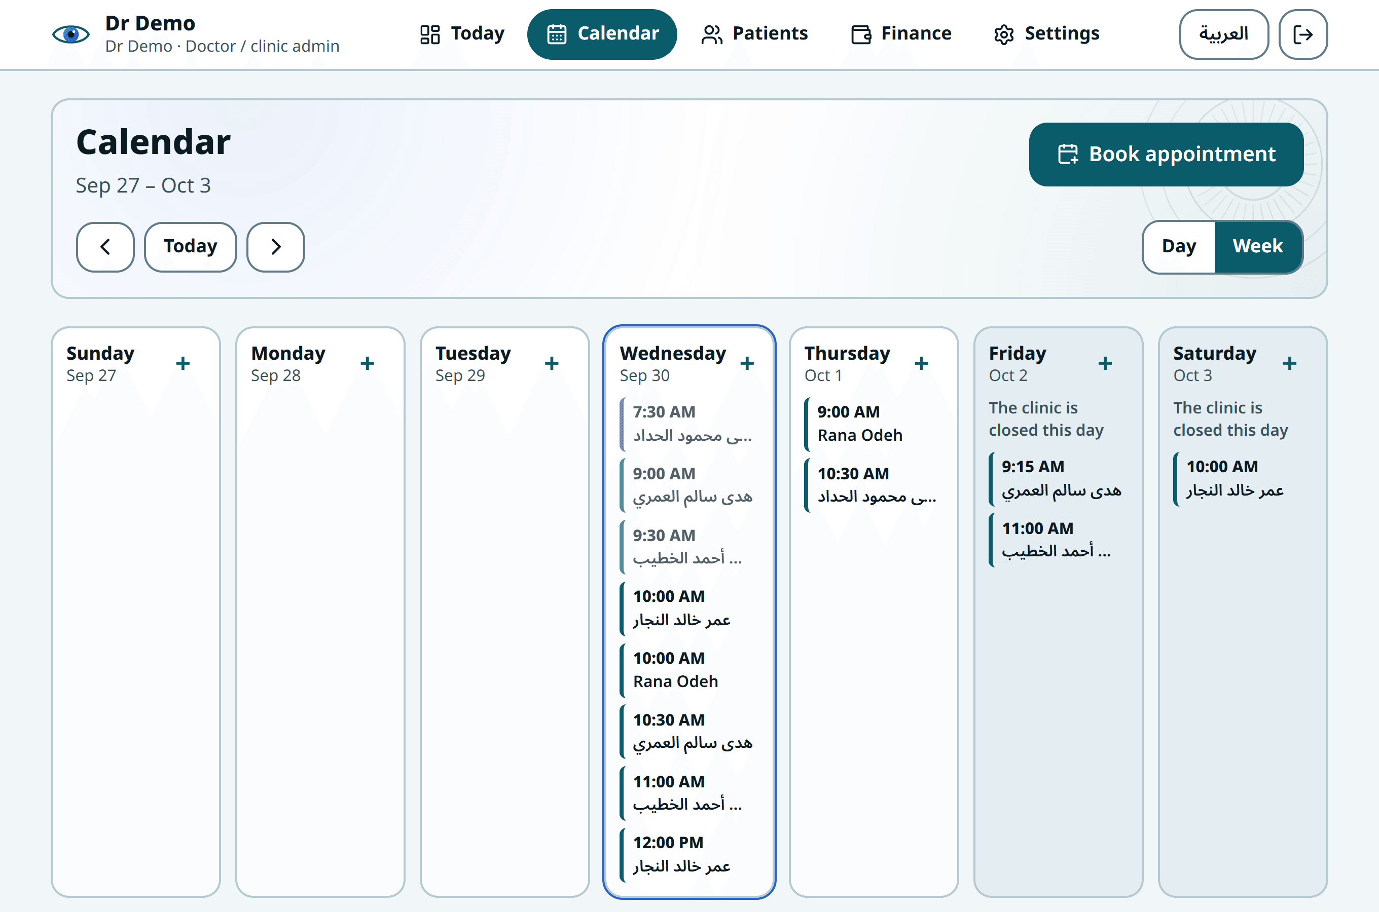
Task: Add appointment on Tuesday Sep 29
Action: pyautogui.click(x=552, y=363)
